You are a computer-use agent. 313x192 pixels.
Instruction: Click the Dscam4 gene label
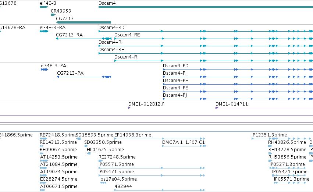pos(107,3)
